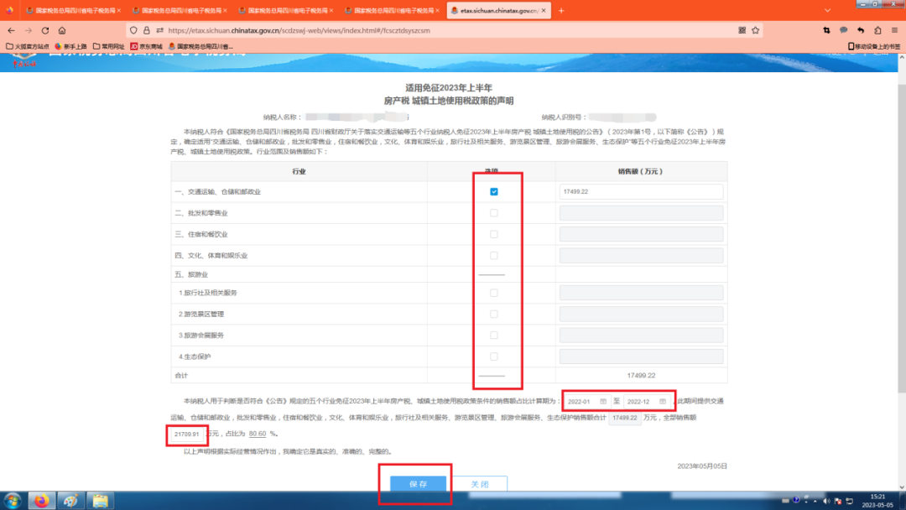Screen dimensions: 906x510
Task: Open the 2022-01 start month picker
Action: [587, 402]
